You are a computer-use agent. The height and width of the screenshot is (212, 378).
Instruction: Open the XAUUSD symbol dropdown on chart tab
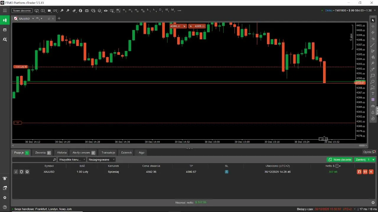pos(33,19)
